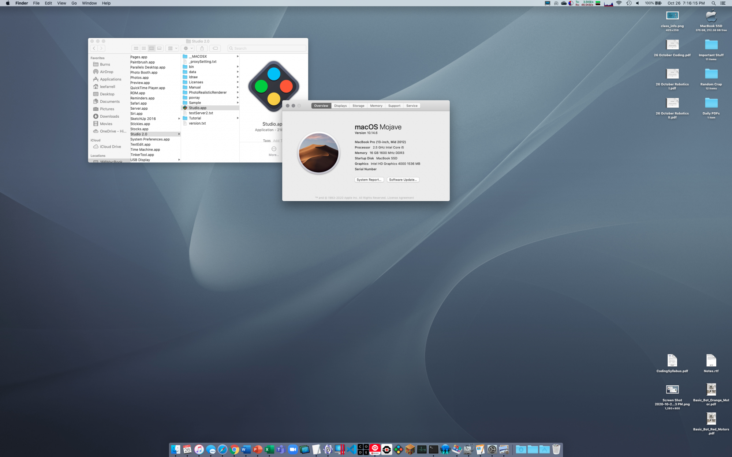Click the Software Update button
The image size is (732, 457).
point(403,180)
